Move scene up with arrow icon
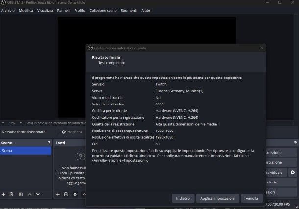 (x=30, y=194)
